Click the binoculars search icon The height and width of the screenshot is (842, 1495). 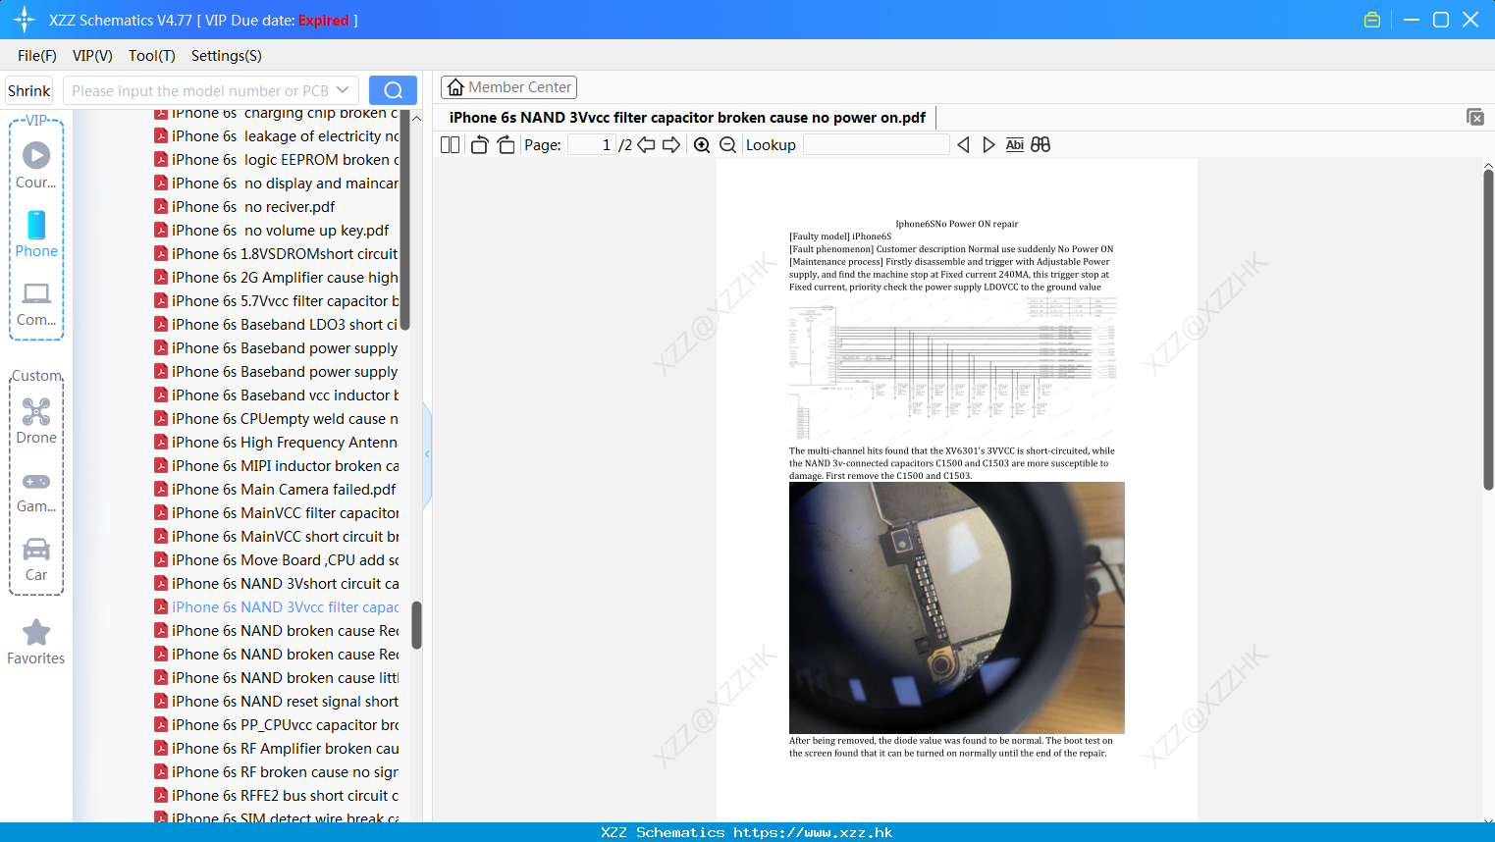click(x=1041, y=145)
